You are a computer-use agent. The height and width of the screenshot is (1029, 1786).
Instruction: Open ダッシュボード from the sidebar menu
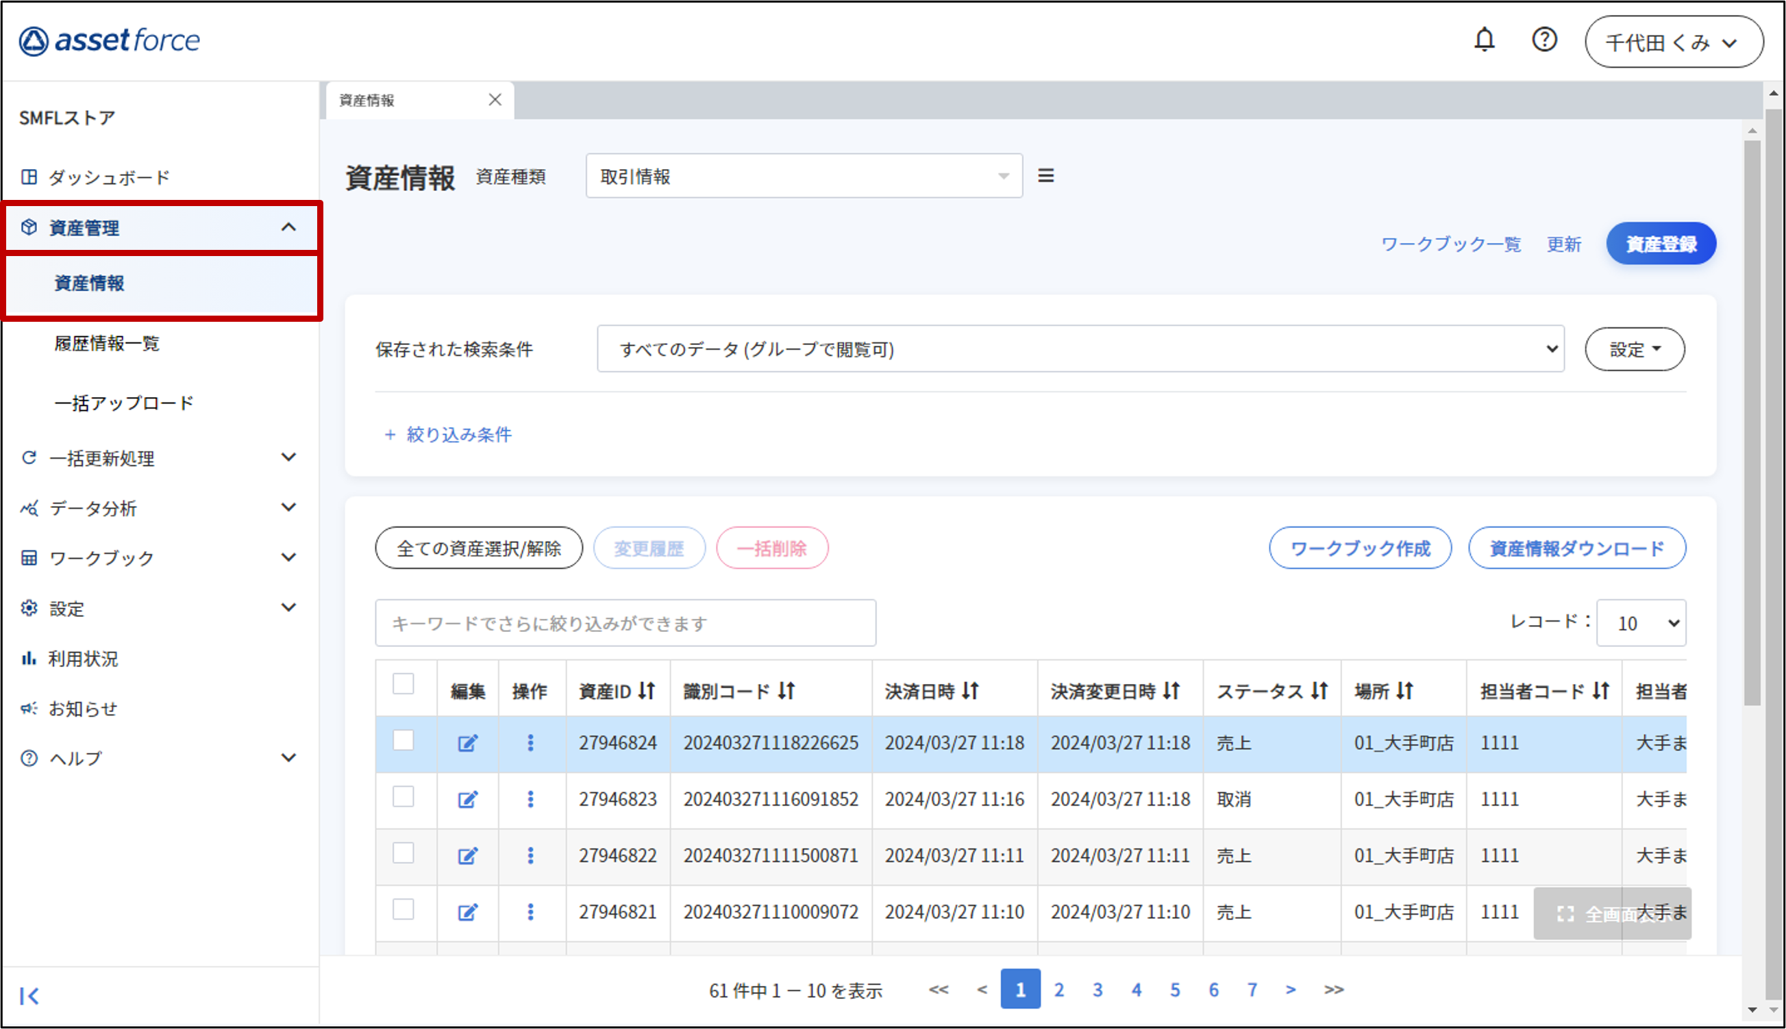(108, 177)
